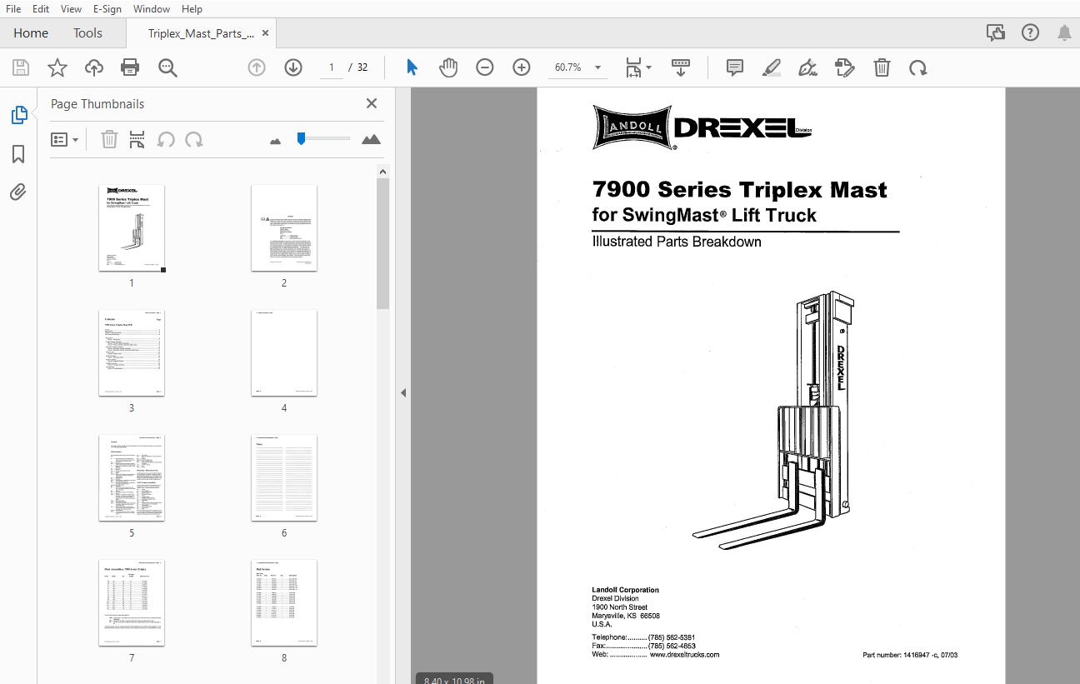Click the upload to cloud icon
The image size is (1080, 684).
coord(94,67)
